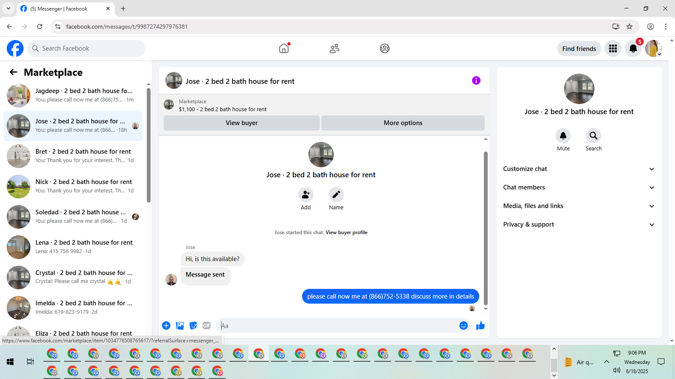Open the Groups icon in top navigation
Screen dimensions: 675x379
(x=385, y=48)
